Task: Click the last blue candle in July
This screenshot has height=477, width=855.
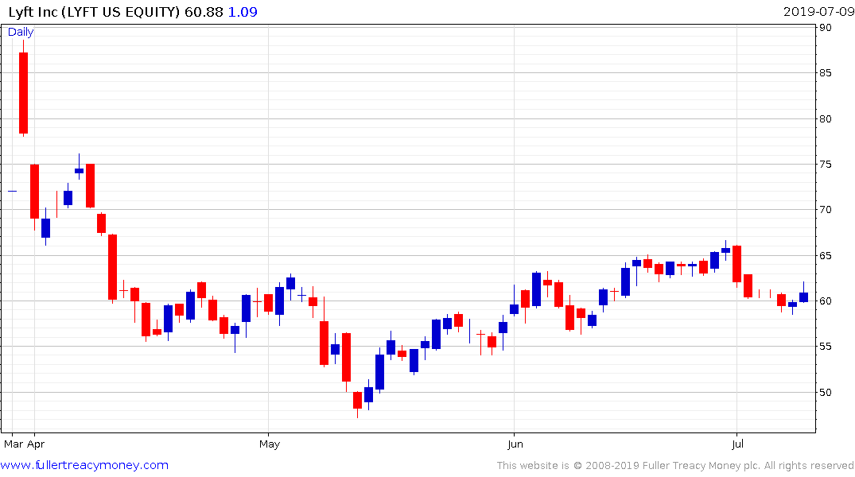Action: click(x=804, y=297)
